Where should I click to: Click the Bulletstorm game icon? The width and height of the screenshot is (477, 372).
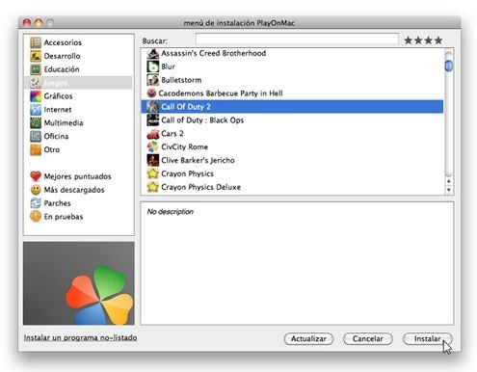click(153, 80)
